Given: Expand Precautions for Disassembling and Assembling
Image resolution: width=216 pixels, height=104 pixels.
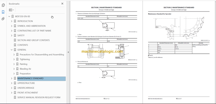Looking at the screenshot, I should (14, 55).
